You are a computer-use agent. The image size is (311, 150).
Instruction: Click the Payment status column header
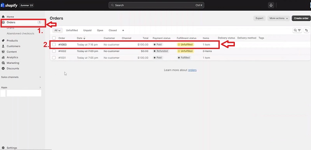click(161, 38)
